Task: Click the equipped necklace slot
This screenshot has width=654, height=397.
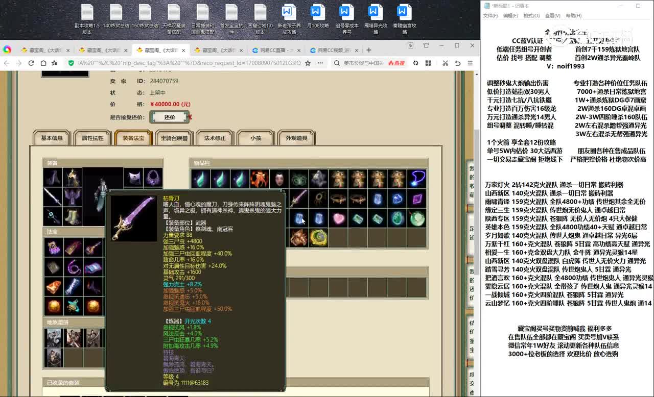Action: pyautogui.click(x=153, y=178)
